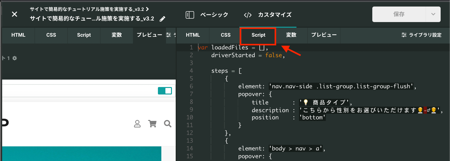
Task: Click the 'nav.nav-side' element selector string
Action: (341, 86)
